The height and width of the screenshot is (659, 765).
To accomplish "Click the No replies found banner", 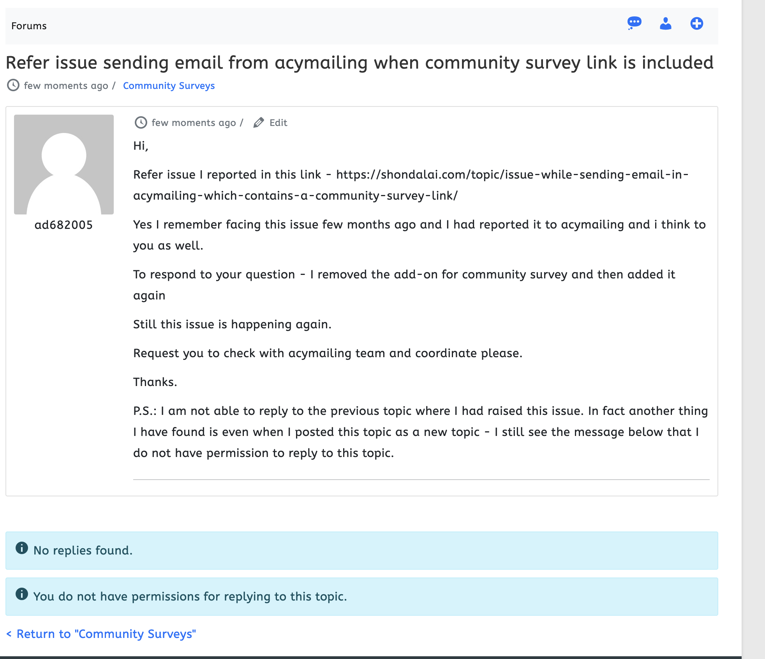I will point(361,551).
